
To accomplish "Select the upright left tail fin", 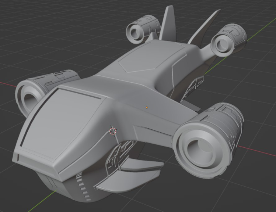I will pos(168,24).
